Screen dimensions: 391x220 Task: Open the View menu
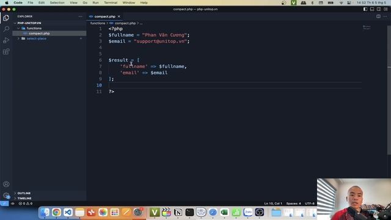73,2
